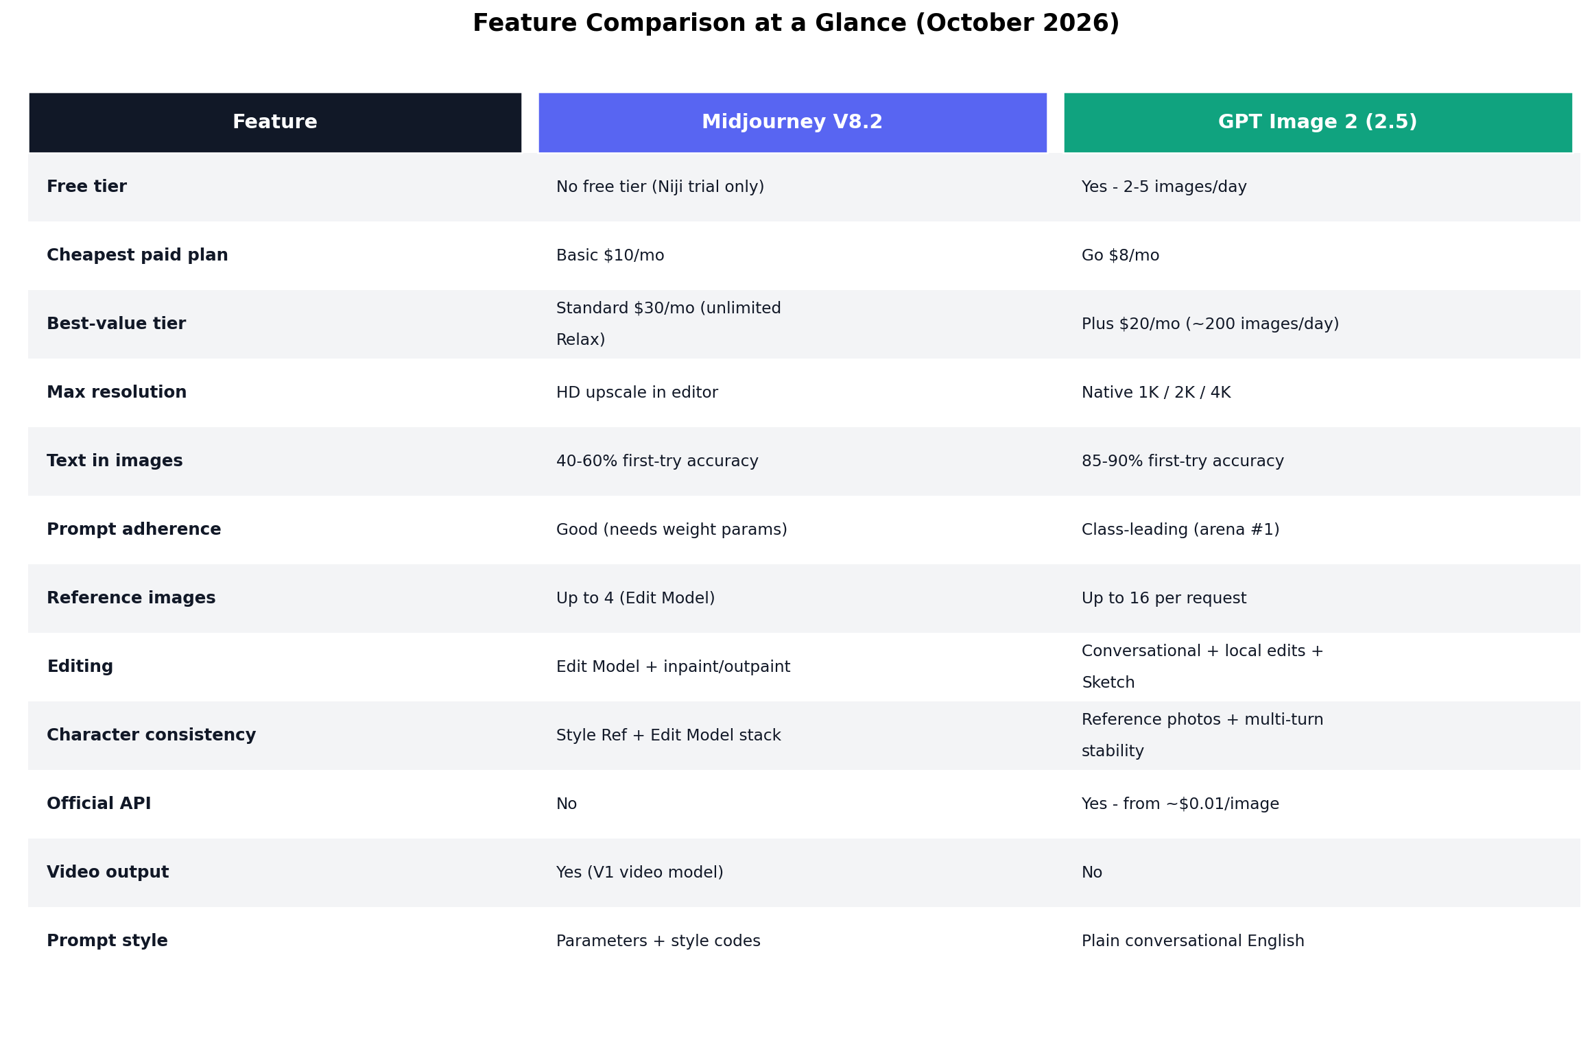Click the 'Yes - 2-5 images/day' cell

[x=1164, y=187]
